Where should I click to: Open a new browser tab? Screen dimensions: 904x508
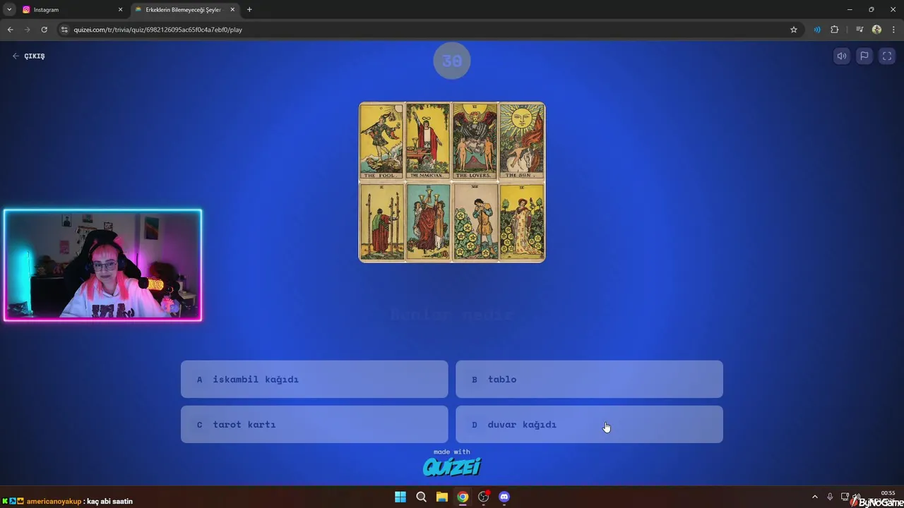tap(249, 10)
